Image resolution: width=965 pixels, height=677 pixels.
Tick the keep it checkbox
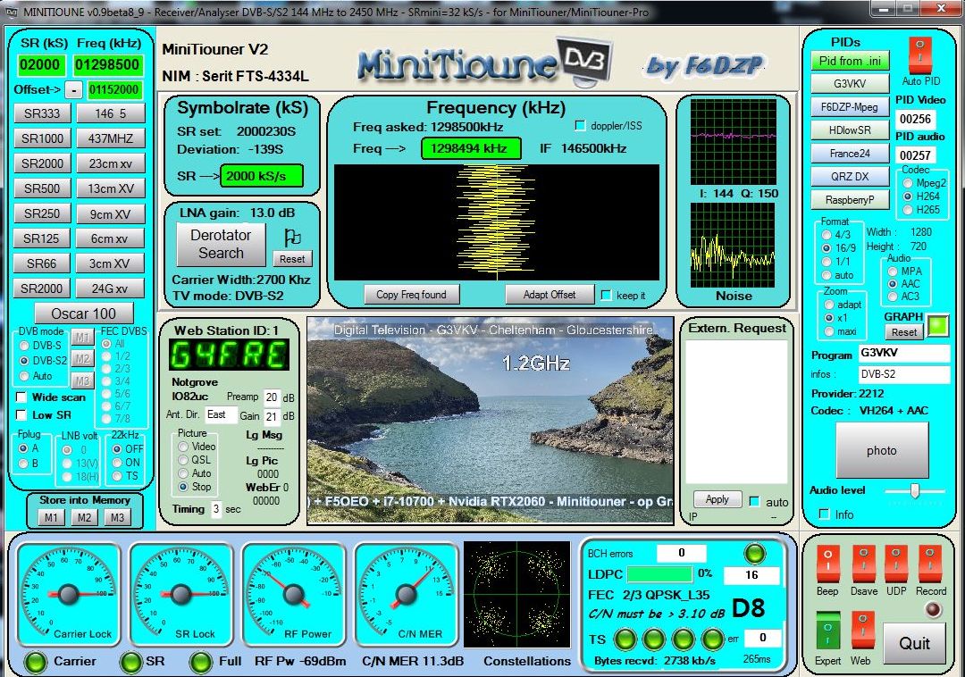[606, 295]
